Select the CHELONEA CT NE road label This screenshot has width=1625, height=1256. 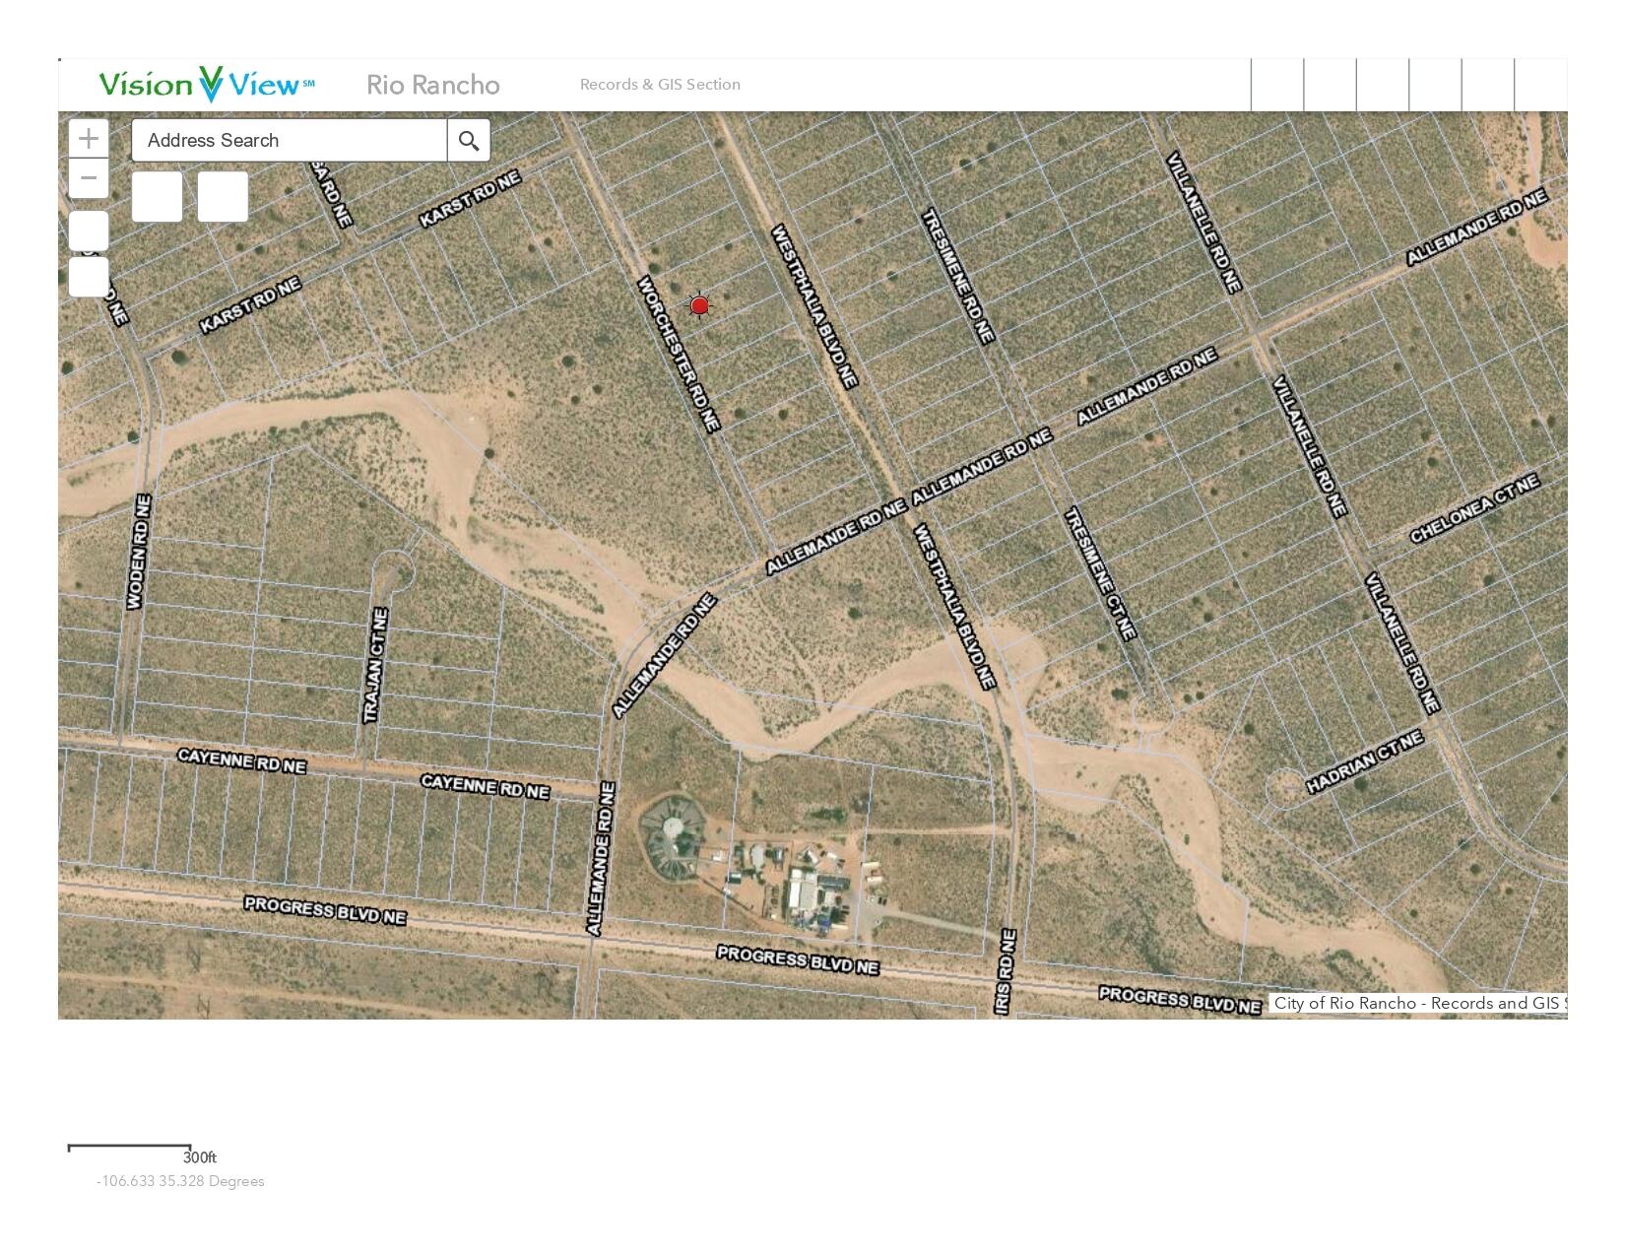tap(1473, 508)
